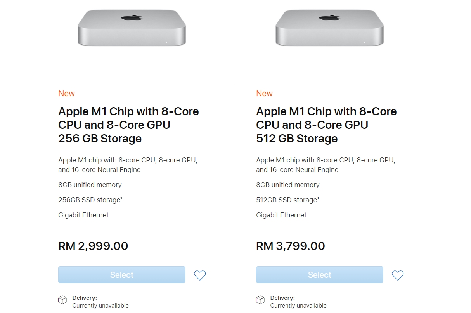
Task: Click the New label above 256 GB model
Action: (66, 94)
